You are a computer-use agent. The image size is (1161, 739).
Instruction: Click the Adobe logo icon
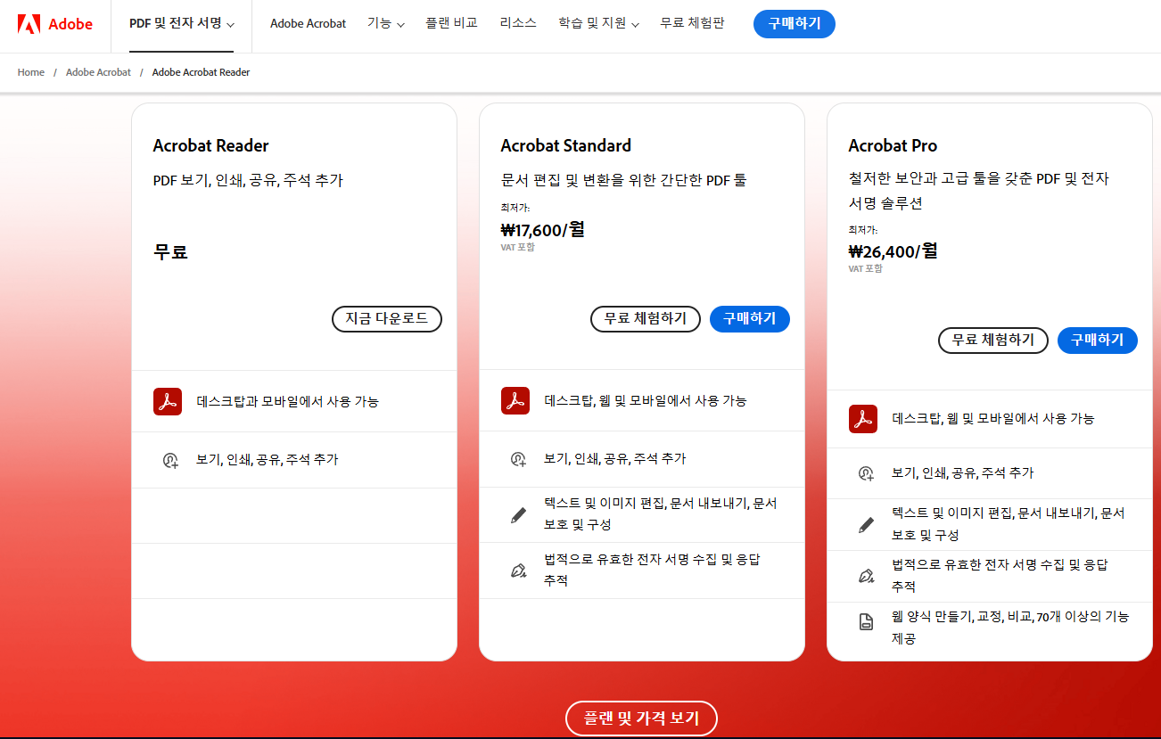pyautogui.click(x=32, y=24)
